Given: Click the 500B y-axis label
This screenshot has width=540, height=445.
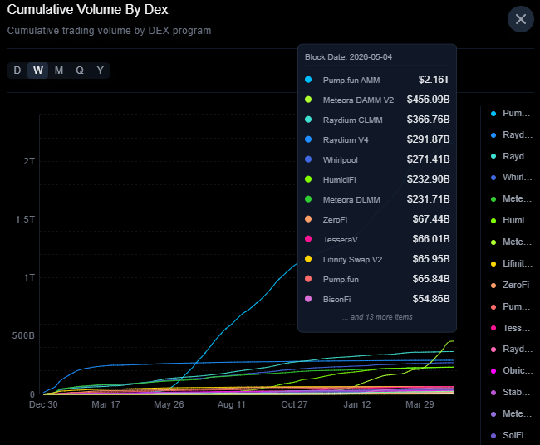Looking at the screenshot, I should tap(23, 336).
